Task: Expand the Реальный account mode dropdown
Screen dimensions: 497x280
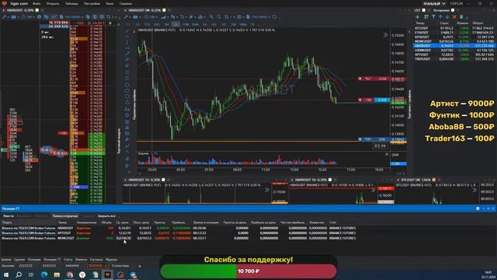Action: pyautogui.click(x=434, y=3)
